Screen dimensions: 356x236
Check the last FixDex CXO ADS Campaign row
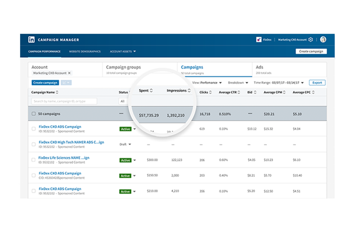(33, 191)
